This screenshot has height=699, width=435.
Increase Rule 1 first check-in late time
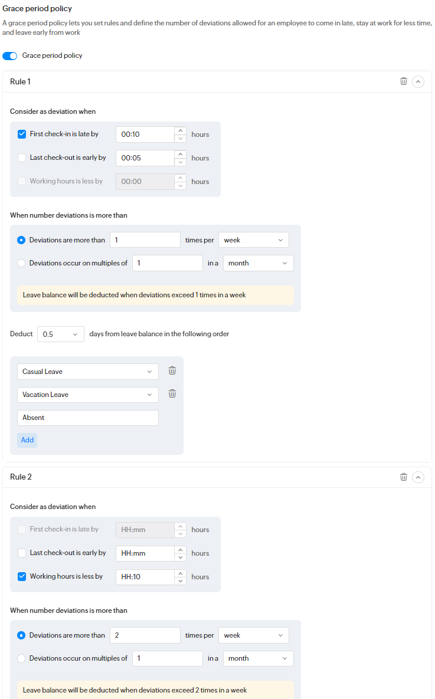[x=181, y=130]
